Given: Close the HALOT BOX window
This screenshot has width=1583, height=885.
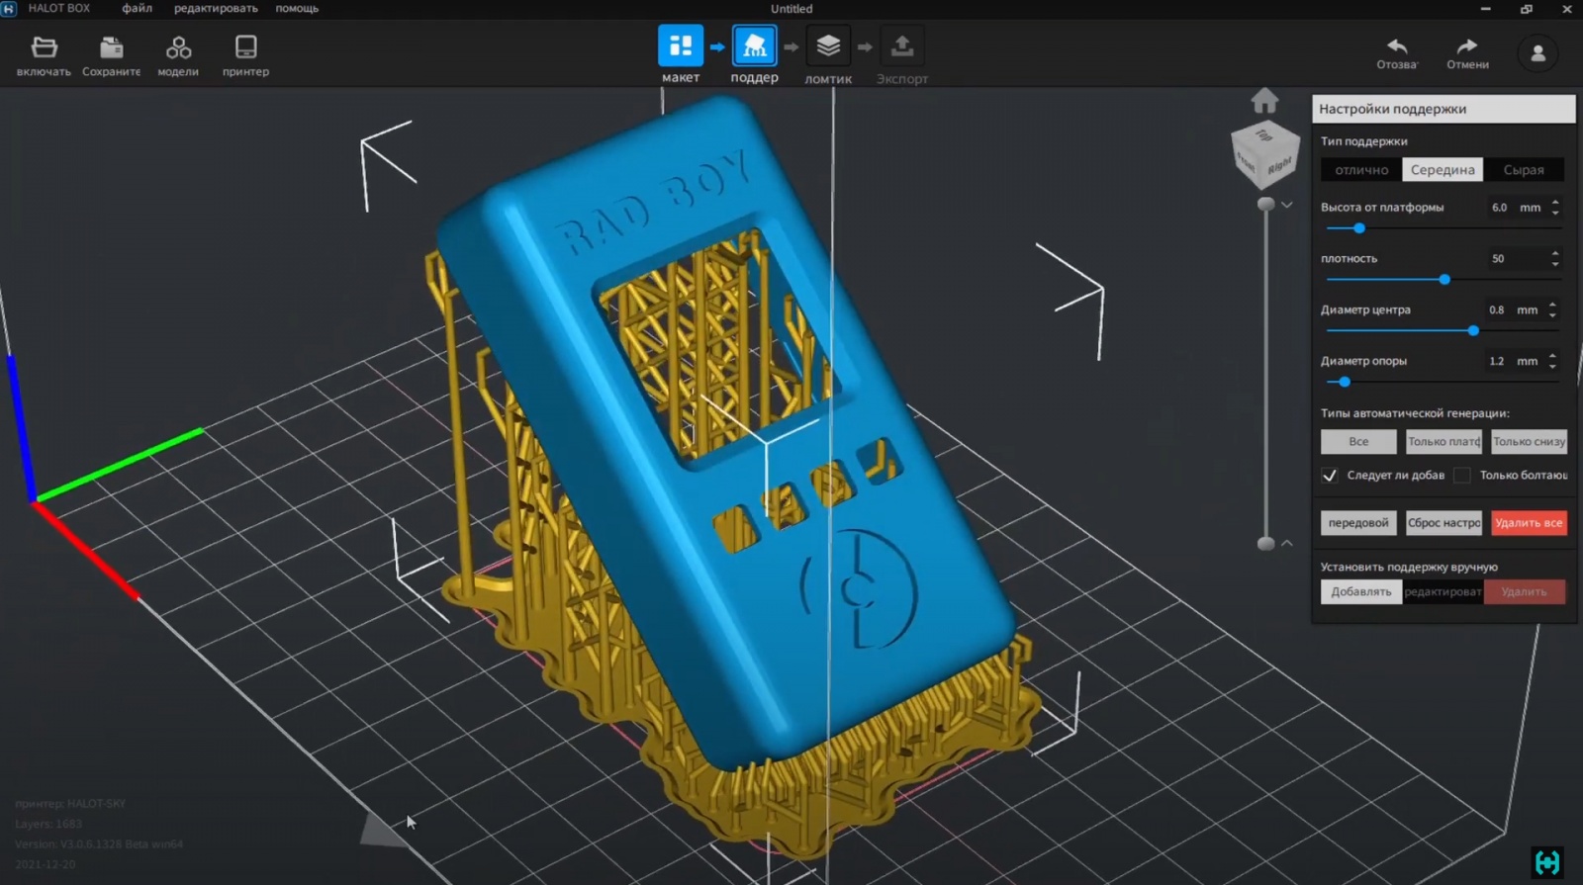Looking at the screenshot, I should click(1566, 9).
